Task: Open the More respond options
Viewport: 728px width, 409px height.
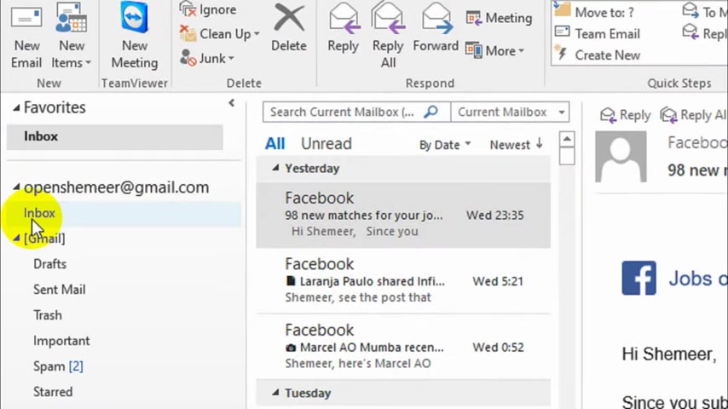Action: pos(495,50)
